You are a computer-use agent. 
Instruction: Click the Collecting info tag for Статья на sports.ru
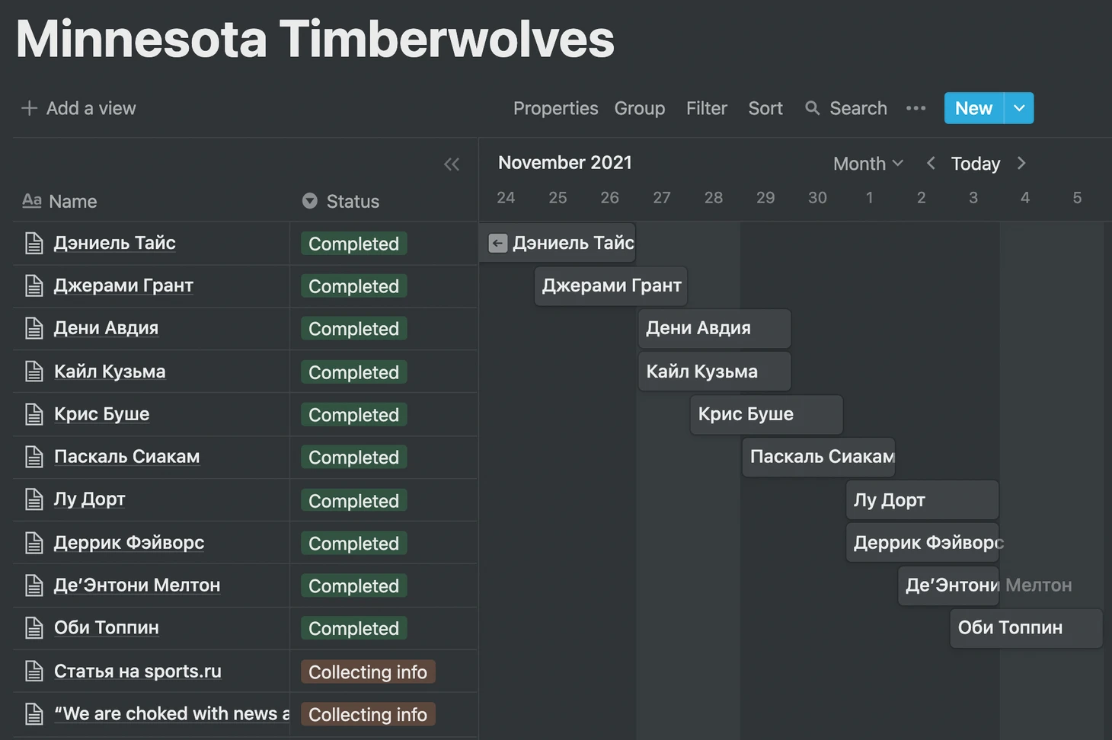[x=368, y=671]
